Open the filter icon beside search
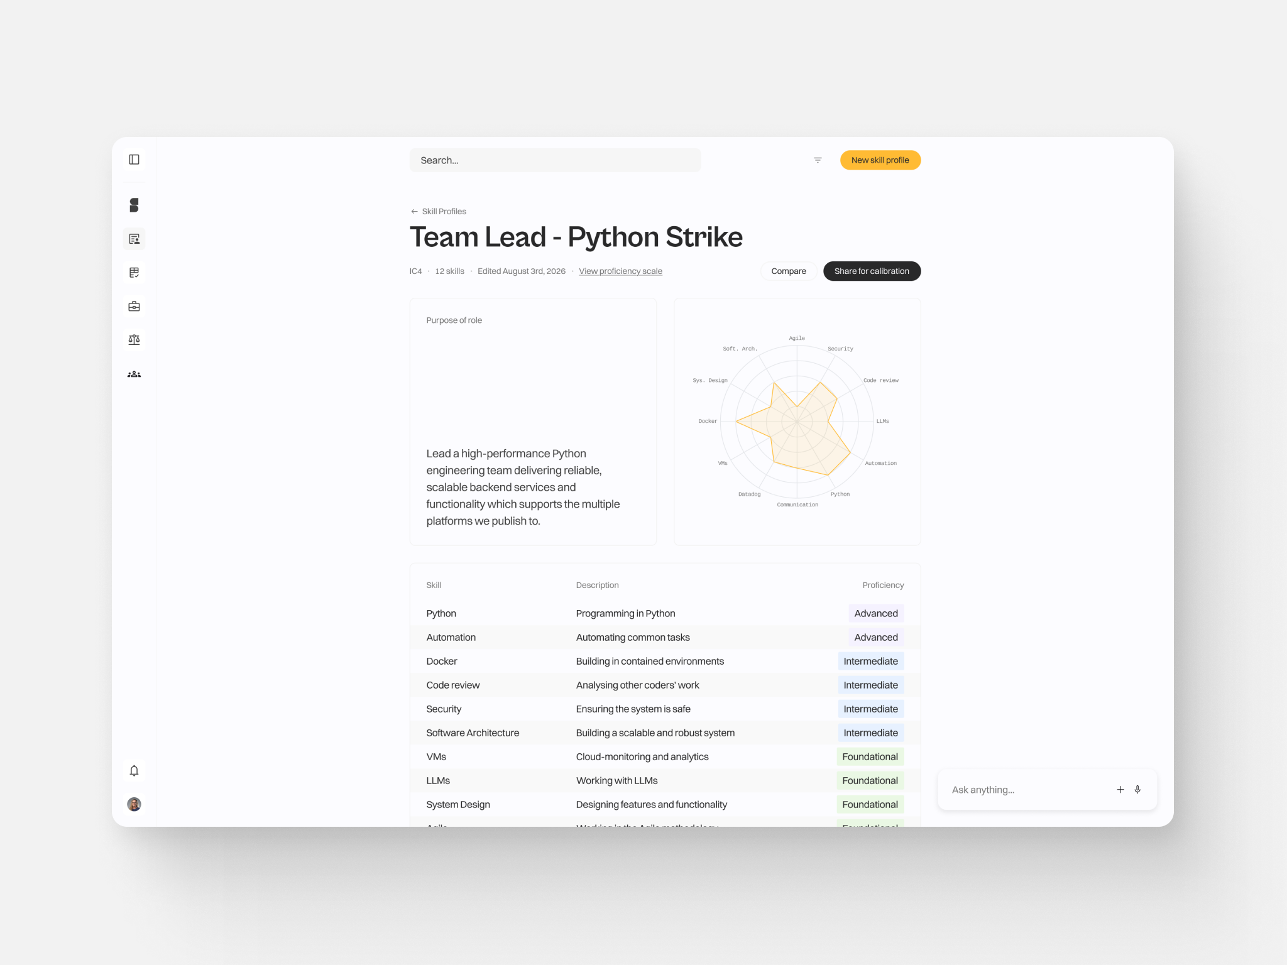 coord(818,160)
